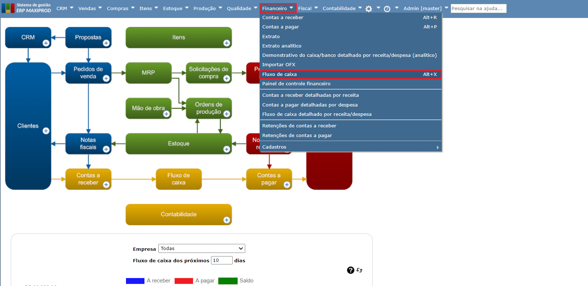Click the plus icon on Pedidos de venda
This screenshot has height=286, width=588.
tap(106, 78)
